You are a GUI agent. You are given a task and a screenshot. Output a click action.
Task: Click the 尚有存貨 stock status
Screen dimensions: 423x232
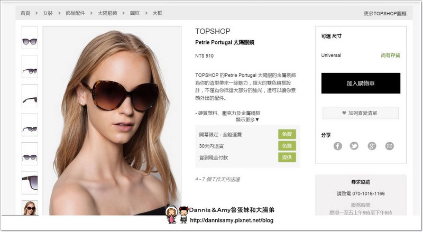click(x=391, y=55)
